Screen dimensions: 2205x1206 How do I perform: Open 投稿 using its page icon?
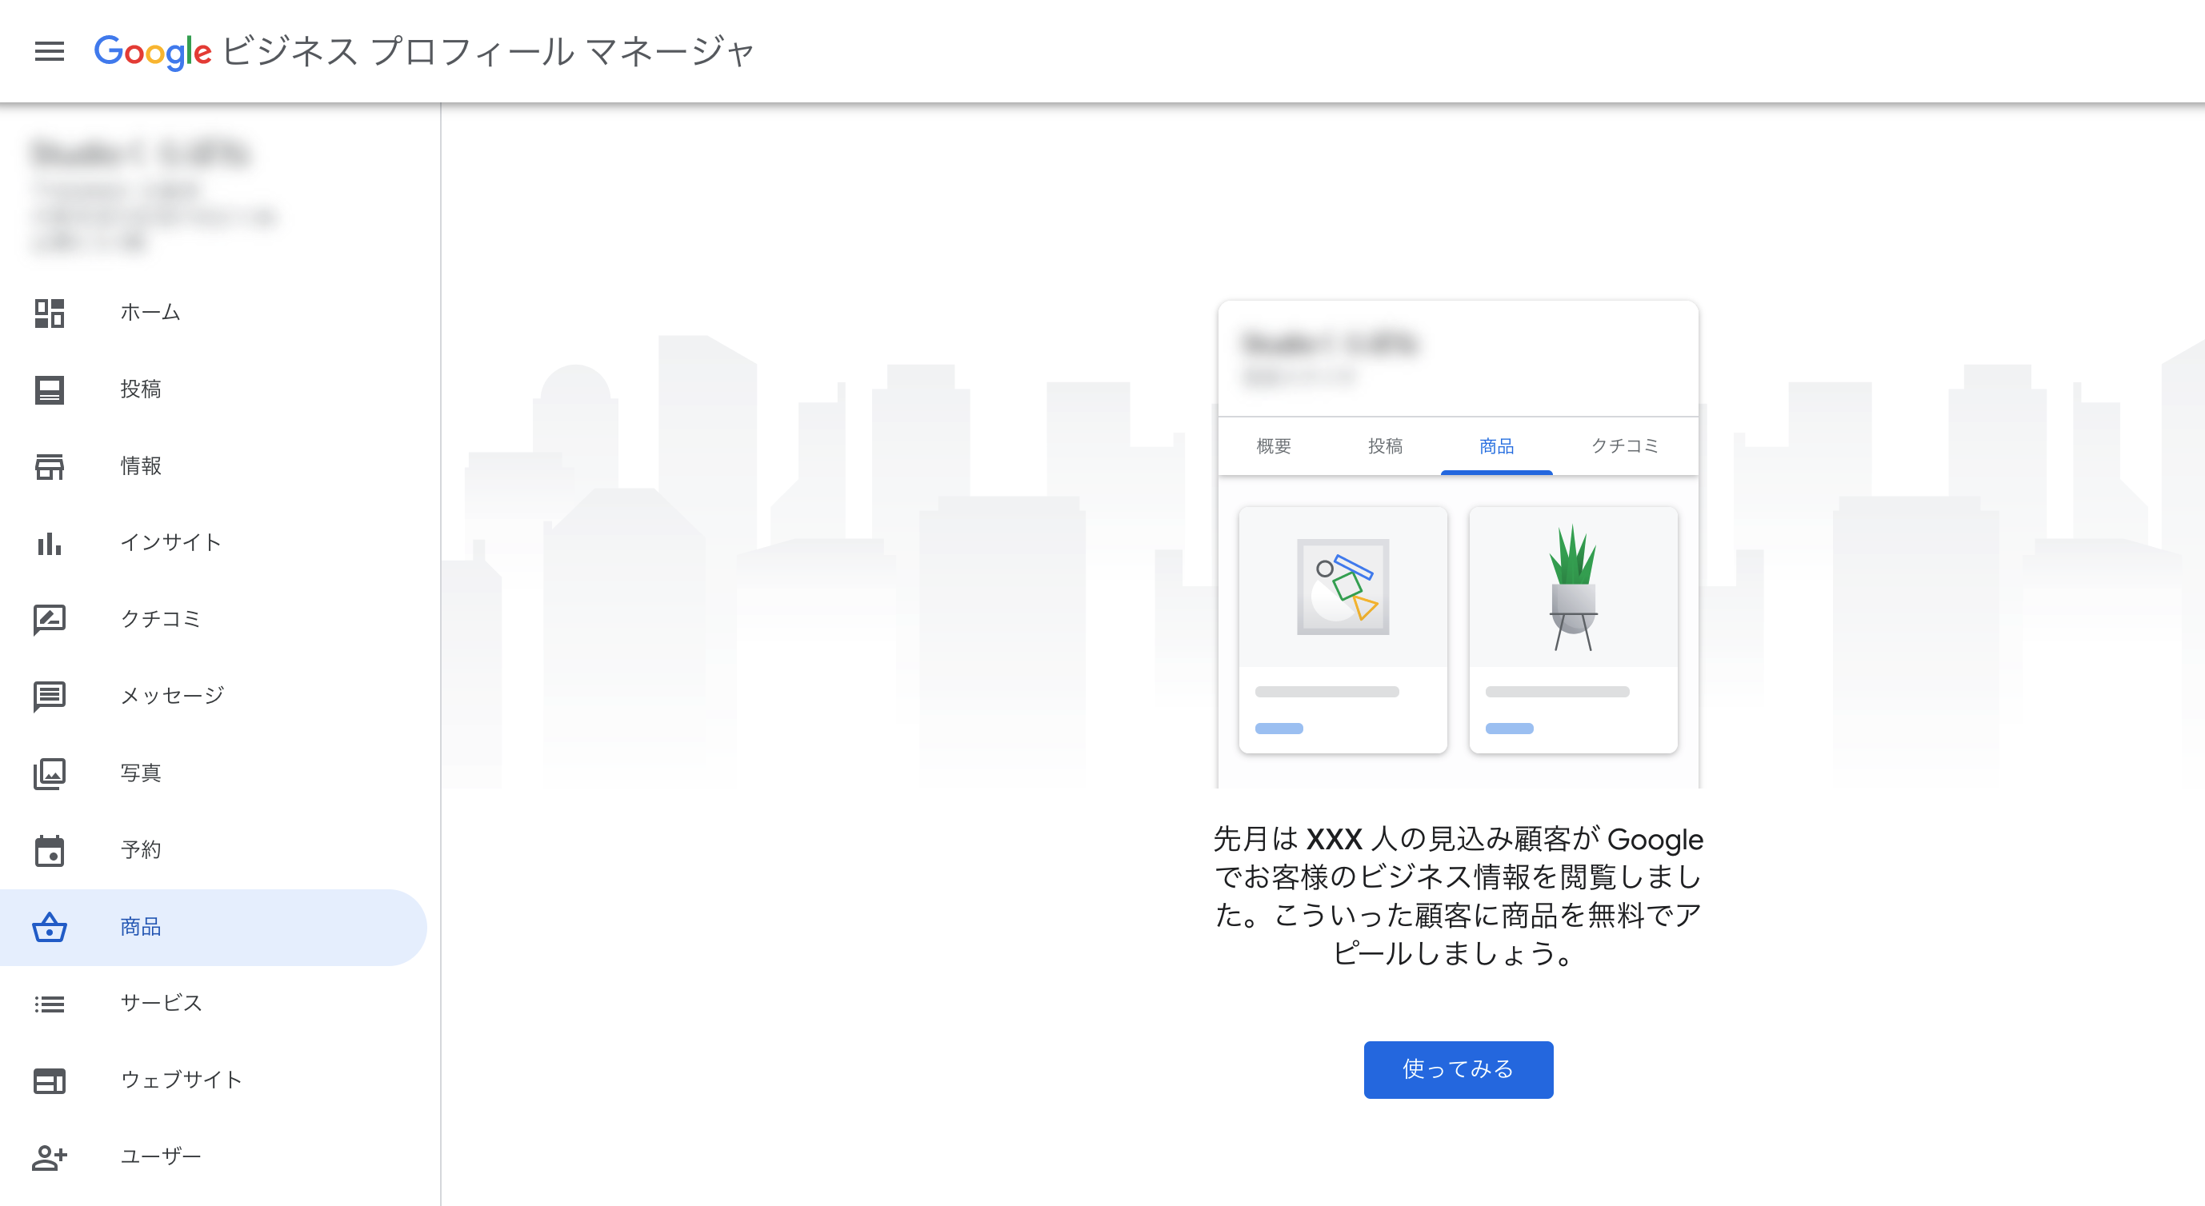pos(50,389)
